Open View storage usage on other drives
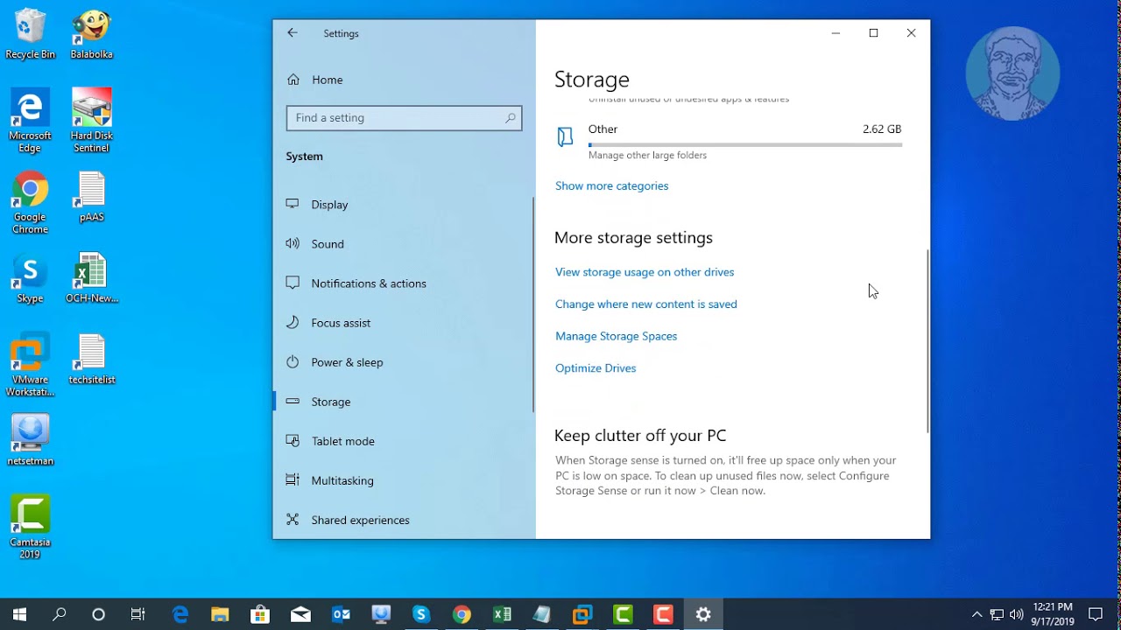1121x630 pixels. (645, 272)
